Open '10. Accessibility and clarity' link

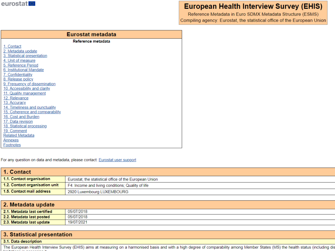27,89
